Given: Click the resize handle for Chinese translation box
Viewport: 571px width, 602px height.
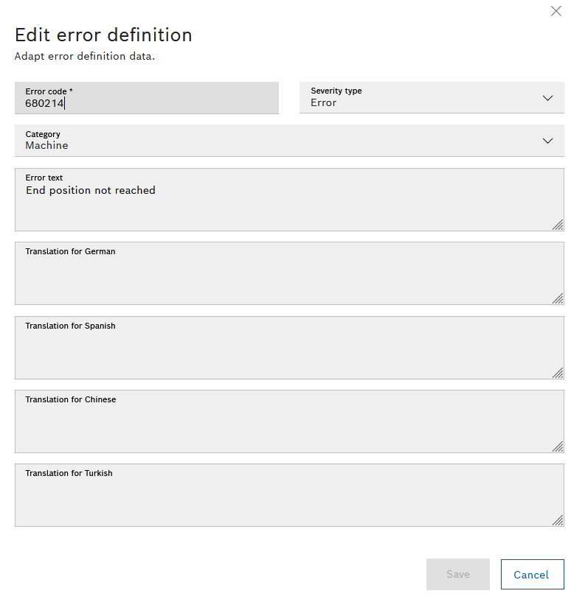Looking at the screenshot, I should tap(558, 447).
